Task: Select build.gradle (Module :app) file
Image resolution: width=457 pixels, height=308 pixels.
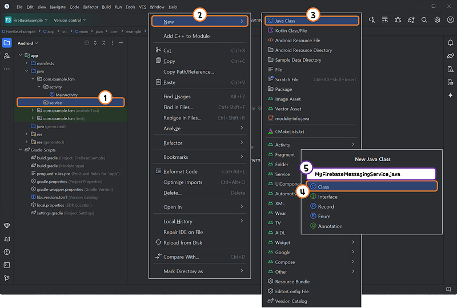Action: point(58,166)
